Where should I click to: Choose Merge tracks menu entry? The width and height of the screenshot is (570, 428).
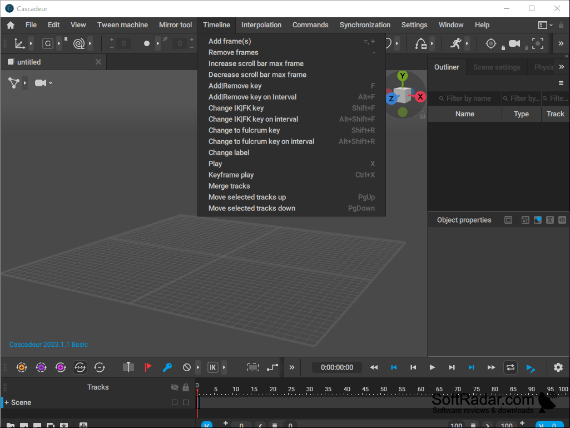pyautogui.click(x=291, y=186)
